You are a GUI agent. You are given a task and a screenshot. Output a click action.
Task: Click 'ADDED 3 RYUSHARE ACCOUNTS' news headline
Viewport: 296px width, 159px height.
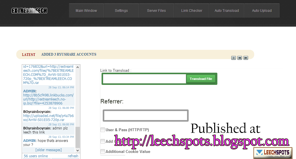(69, 54)
